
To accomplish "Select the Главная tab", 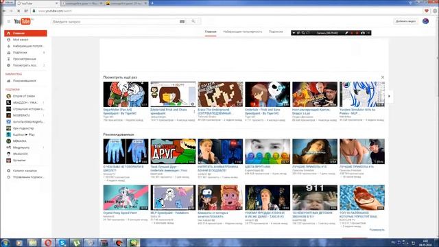I will 211,32.
